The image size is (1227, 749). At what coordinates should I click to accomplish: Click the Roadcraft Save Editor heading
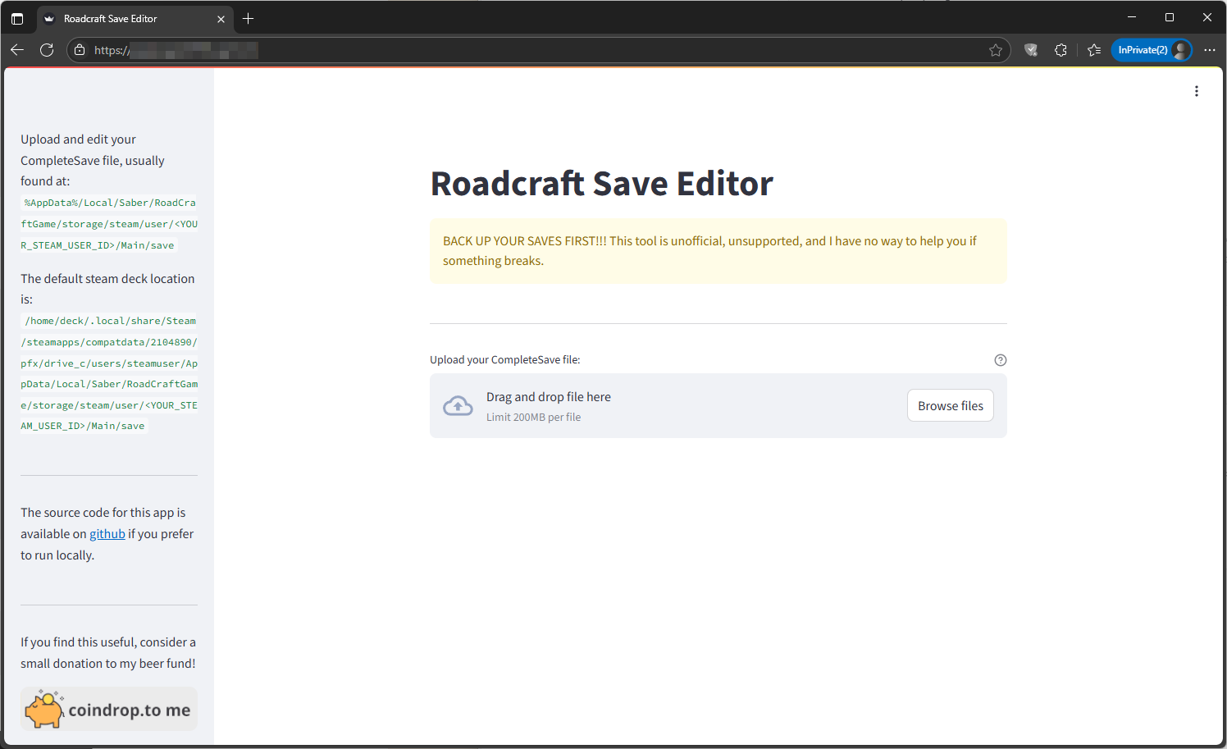pyautogui.click(x=602, y=184)
